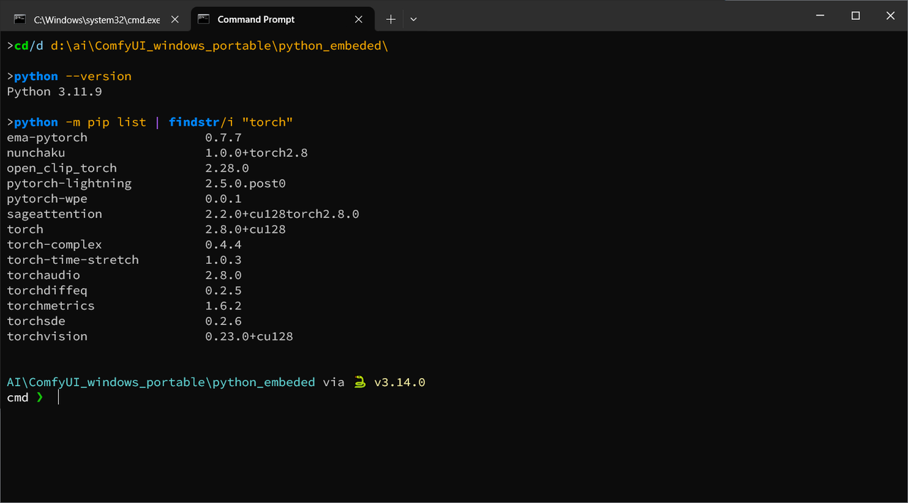Click the Python snake icon in prompt
The width and height of the screenshot is (908, 503).
[360, 382]
